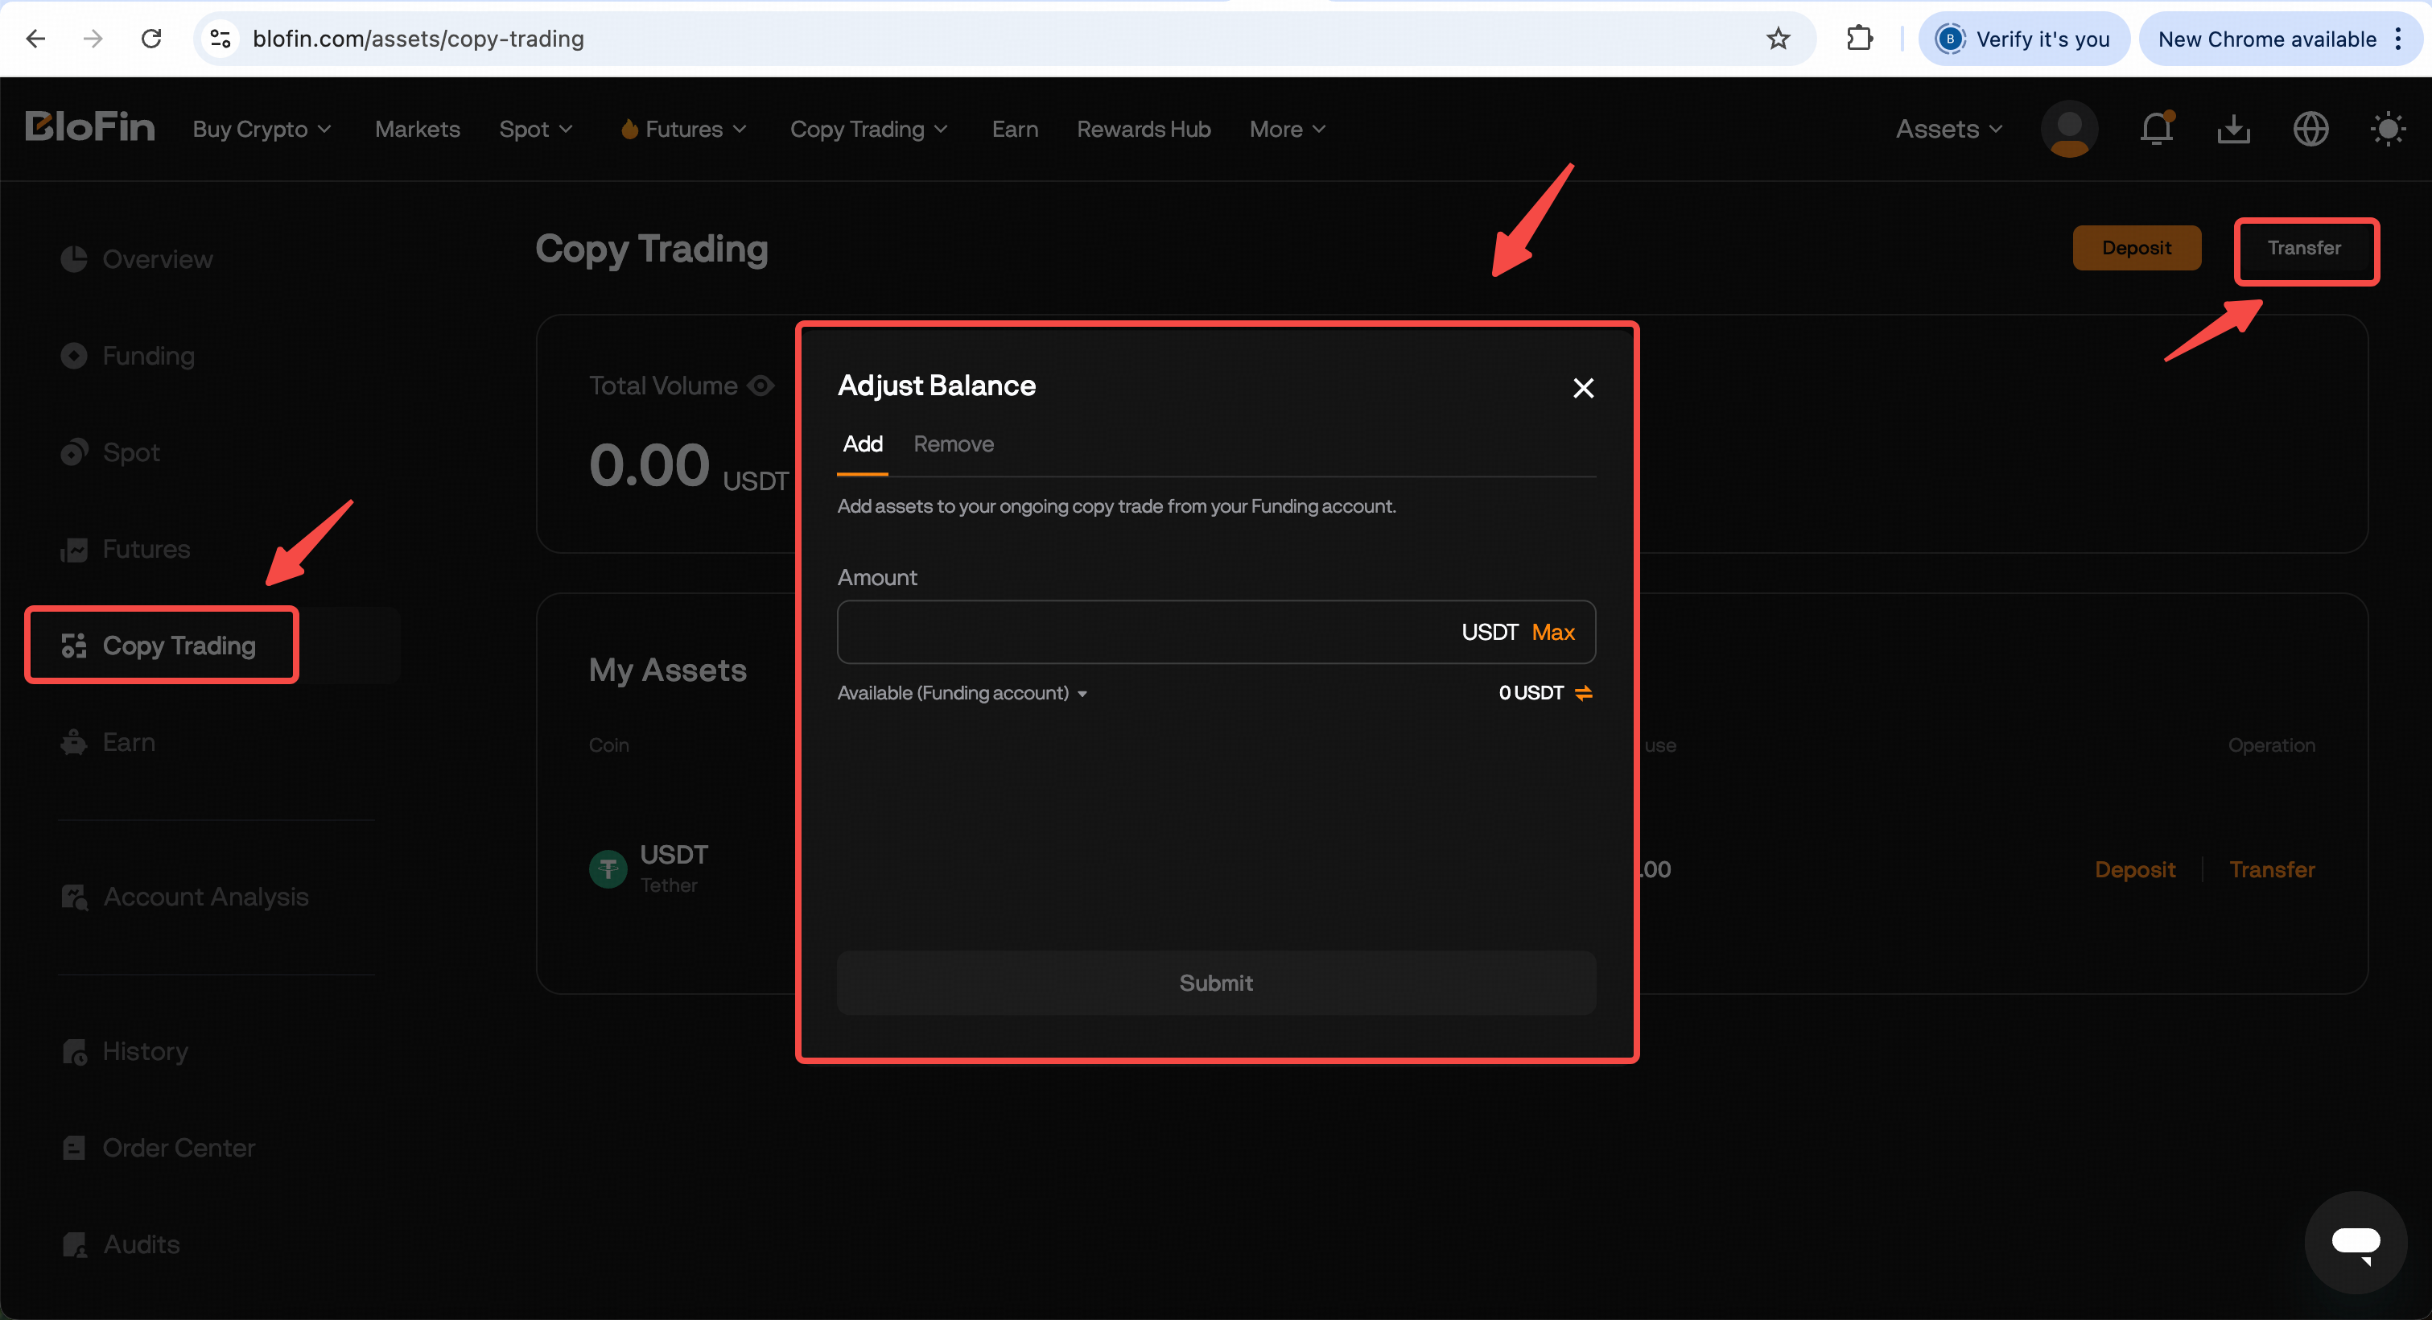Expand the Assets dropdown in header
Image resolution: width=2432 pixels, height=1320 pixels.
pos(1948,130)
